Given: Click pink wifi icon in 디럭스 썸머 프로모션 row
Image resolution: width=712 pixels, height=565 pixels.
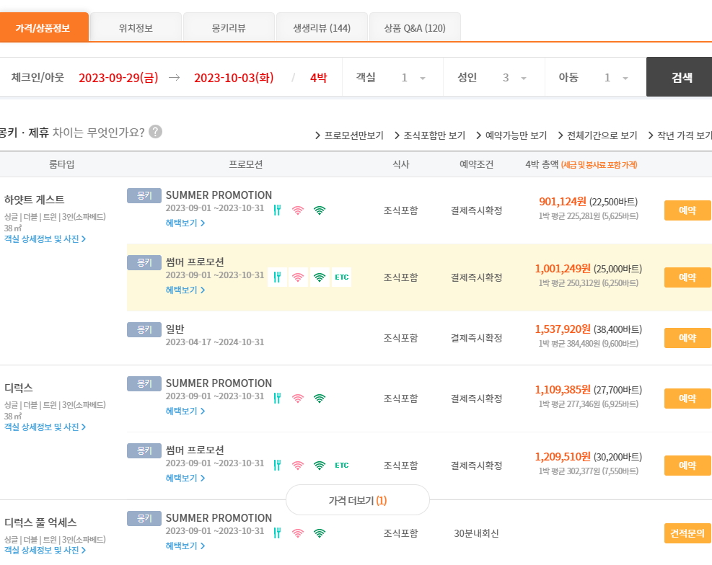Looking at the screenshot, I should (298, 466).
